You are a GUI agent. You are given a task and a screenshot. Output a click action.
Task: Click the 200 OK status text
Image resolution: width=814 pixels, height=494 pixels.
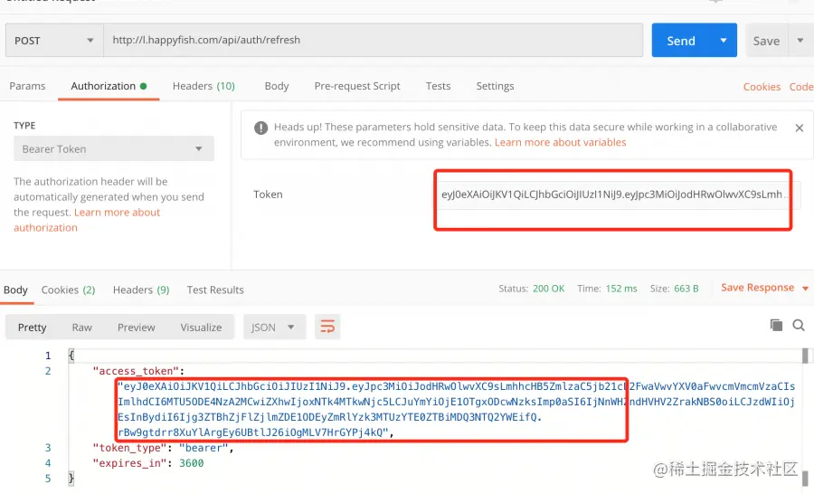tap(549, 289)
